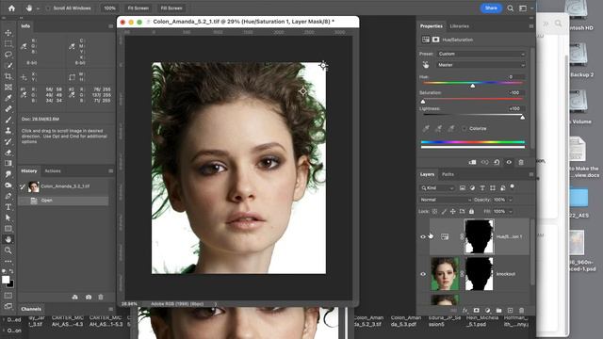The image size is (603, 339).
Task: Open the Info panel menu
Action: coord(111,26)
